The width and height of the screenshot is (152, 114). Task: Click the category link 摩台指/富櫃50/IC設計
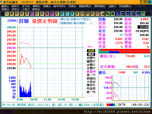75,19
